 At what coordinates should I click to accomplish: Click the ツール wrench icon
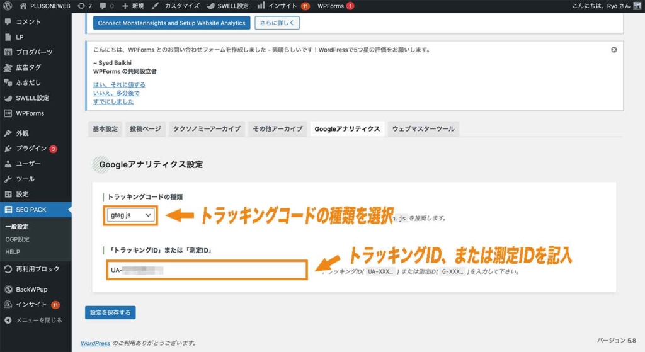click(x=8, y=179)
